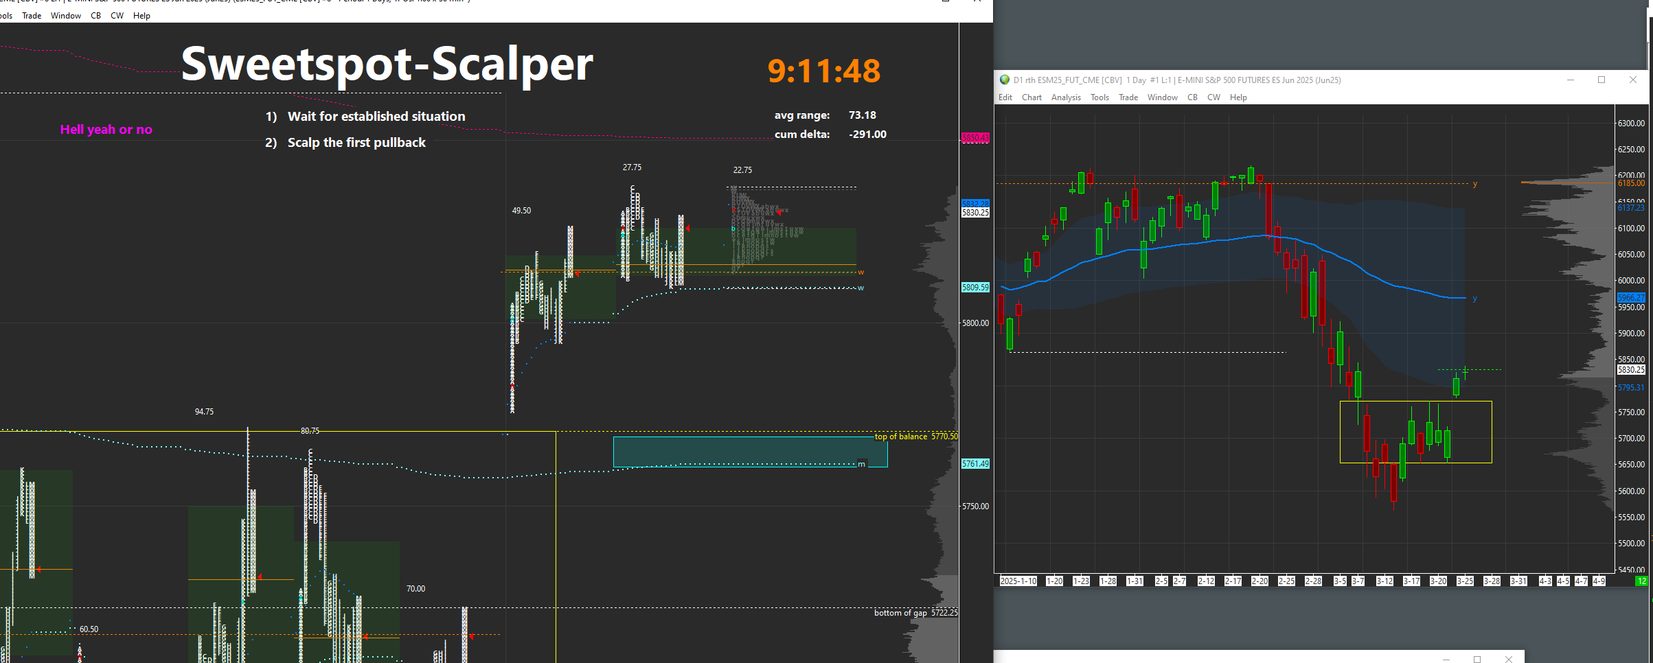Open the CB menu in the D1 chart window
Image resolution: width=1653 pixels, height=663 pixels.
1192,97
